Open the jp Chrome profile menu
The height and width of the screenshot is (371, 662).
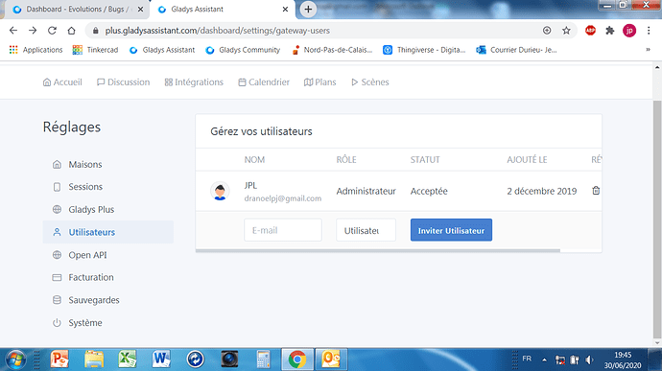[629, 31]
